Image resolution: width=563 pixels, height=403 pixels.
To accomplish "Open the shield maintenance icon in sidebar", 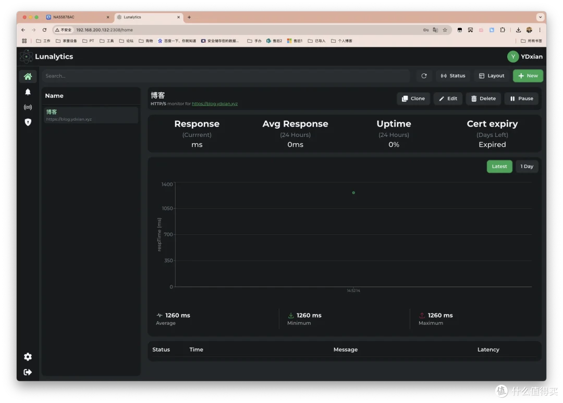I will [x=28, y=122].
